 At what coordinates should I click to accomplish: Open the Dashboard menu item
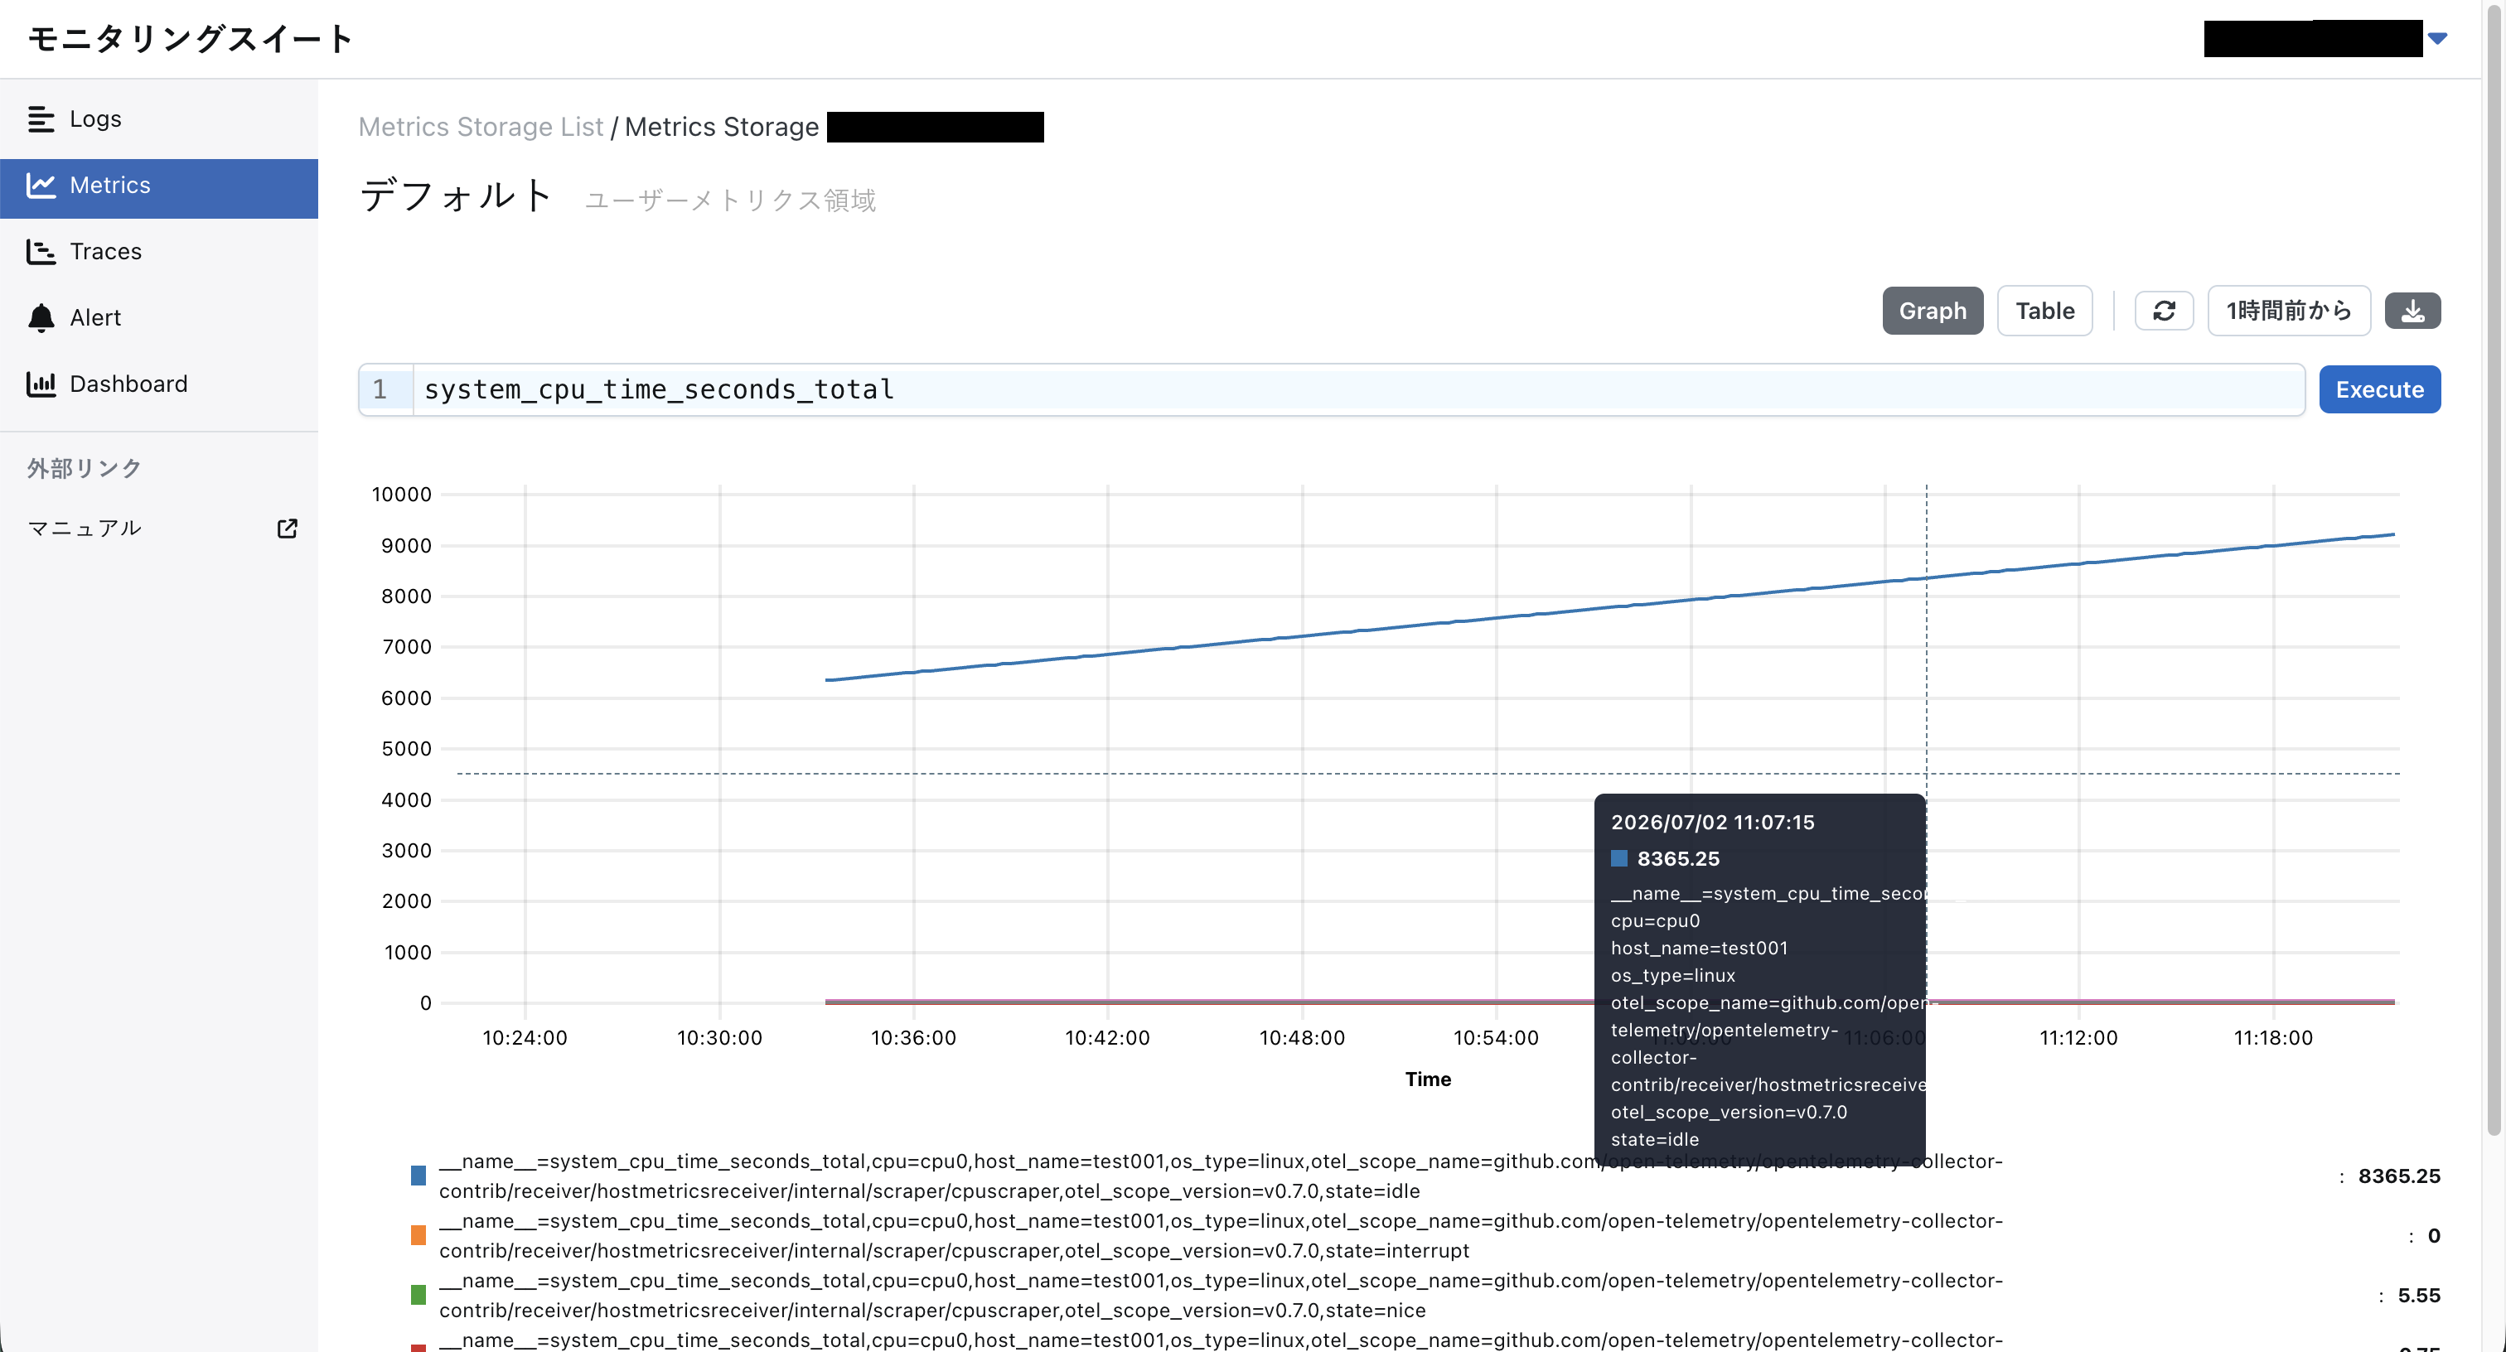pyautogui.click(x=158, y=384)
